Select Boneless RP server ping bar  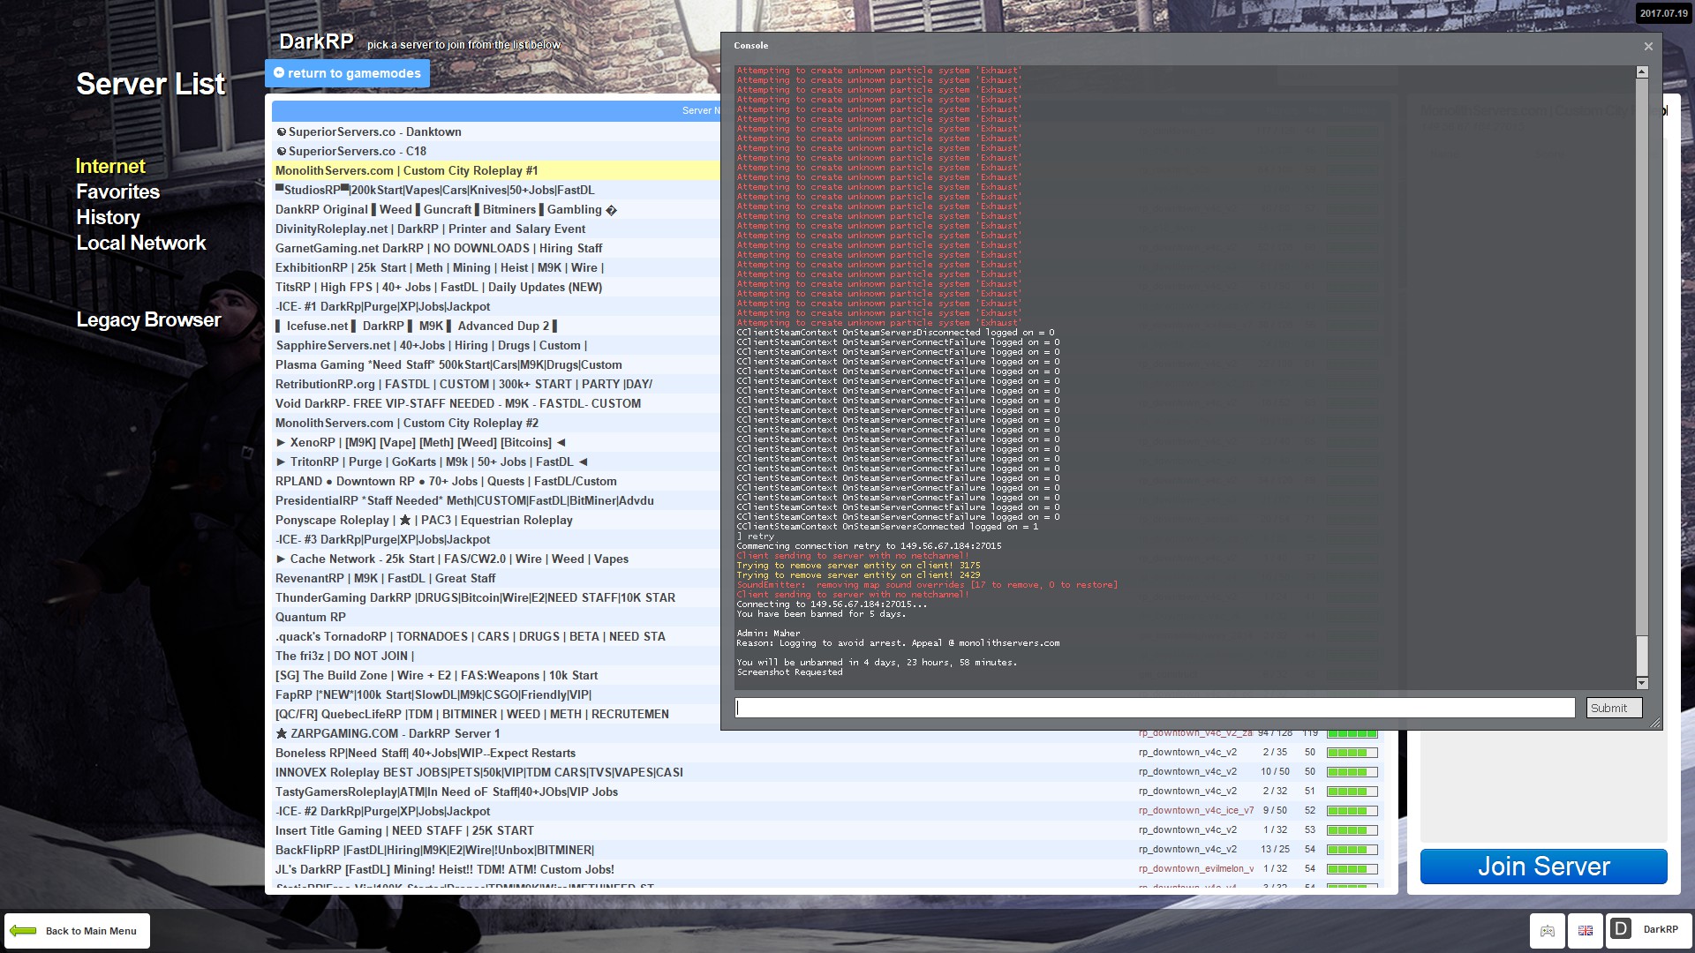coord(1352,753)
